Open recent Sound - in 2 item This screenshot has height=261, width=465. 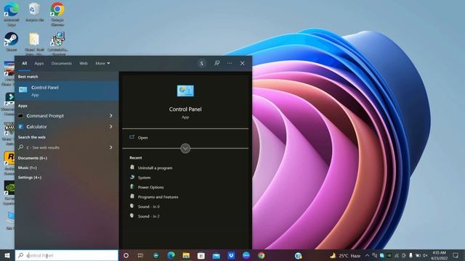[x=145, y=216]
